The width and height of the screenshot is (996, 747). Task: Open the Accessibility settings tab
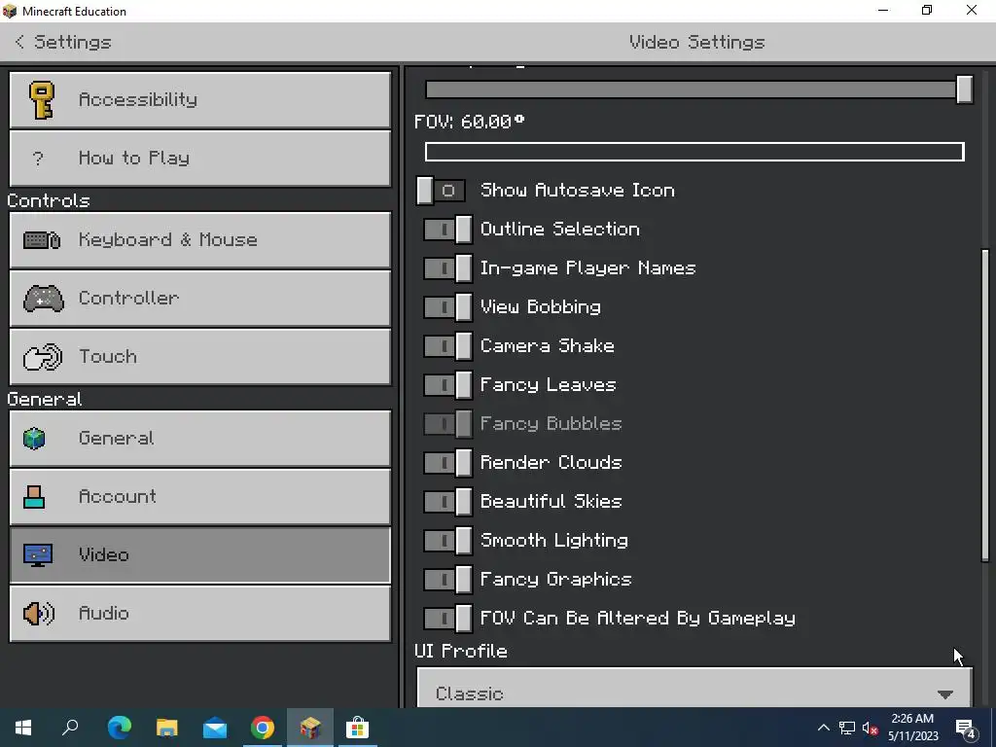click(200, 100)
